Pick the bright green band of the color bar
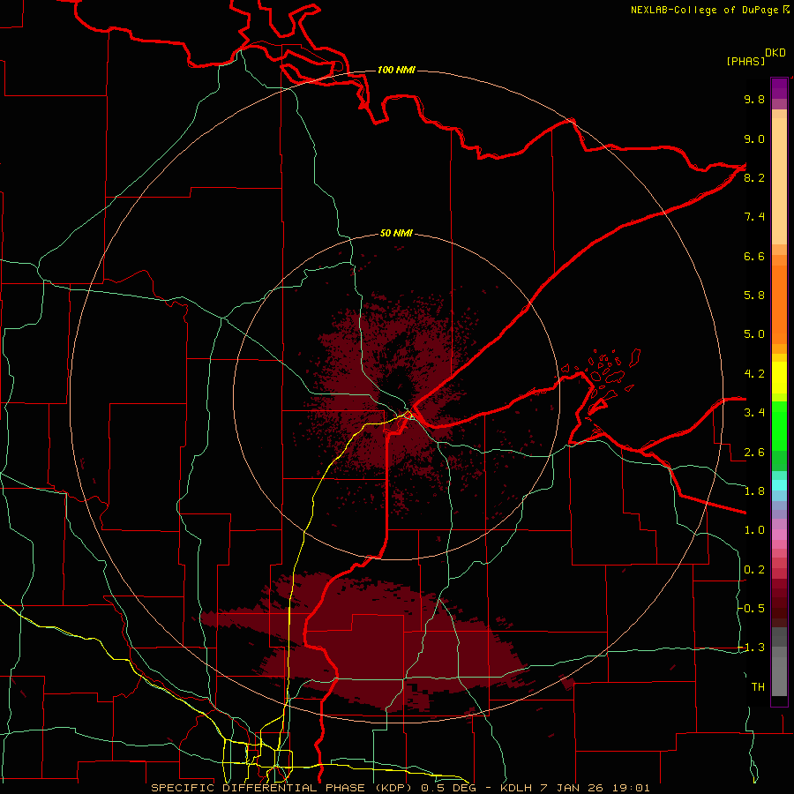The image size is (794, 794). pyautogui.click(x=779, y=425)
